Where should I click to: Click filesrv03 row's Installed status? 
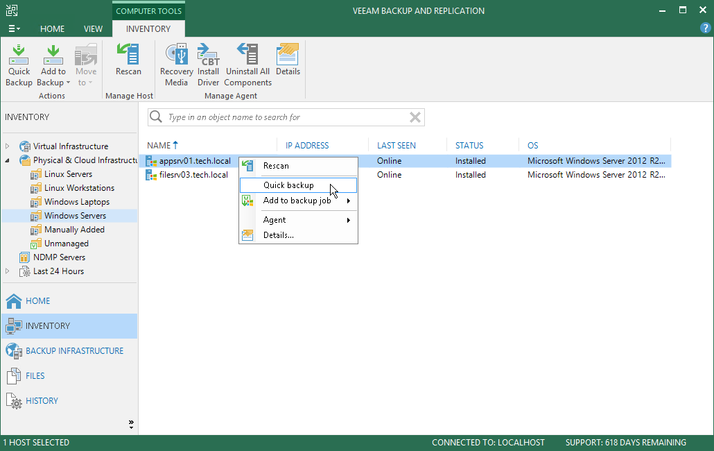(x=471, y=174)
